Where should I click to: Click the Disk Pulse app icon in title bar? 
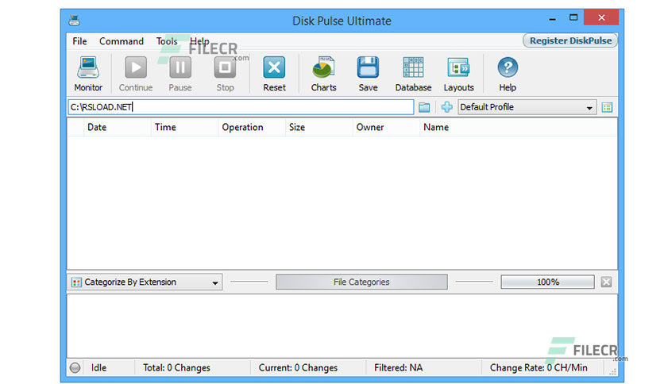75,21
